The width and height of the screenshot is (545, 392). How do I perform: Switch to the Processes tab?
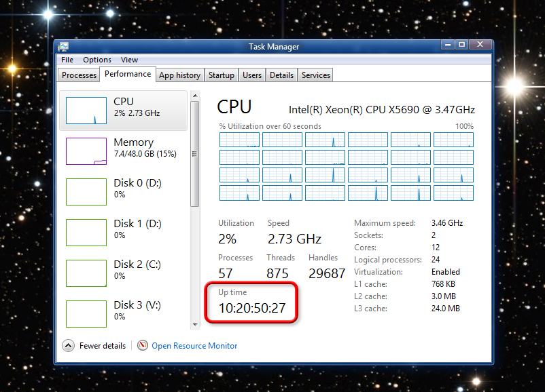[x=79, y=75]
